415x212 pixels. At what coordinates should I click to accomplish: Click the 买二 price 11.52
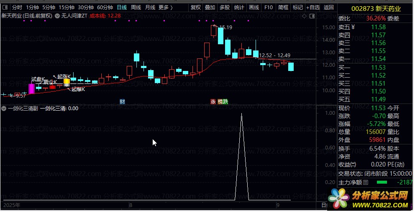[x=378, y=76]
